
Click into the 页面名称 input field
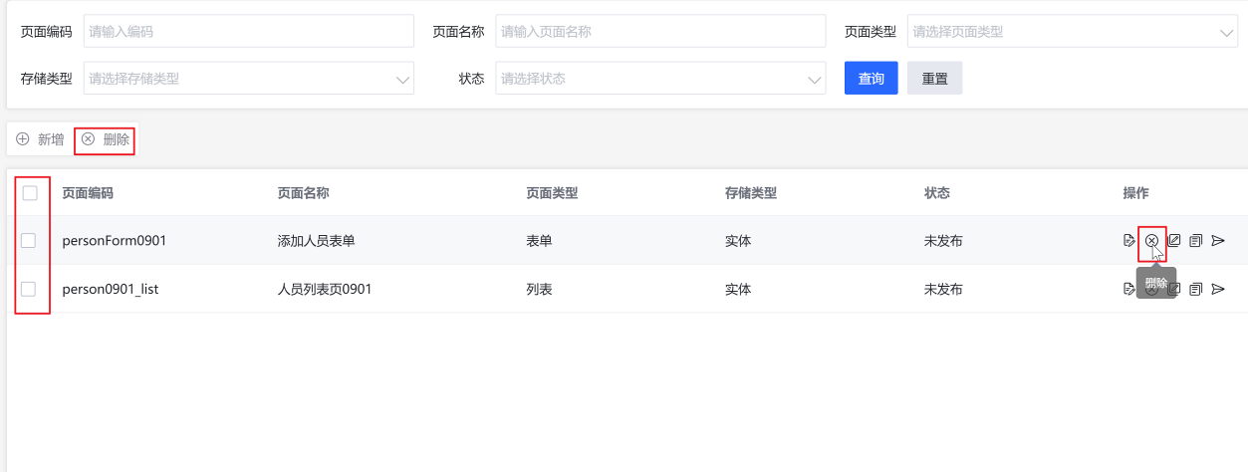(659, 32)
